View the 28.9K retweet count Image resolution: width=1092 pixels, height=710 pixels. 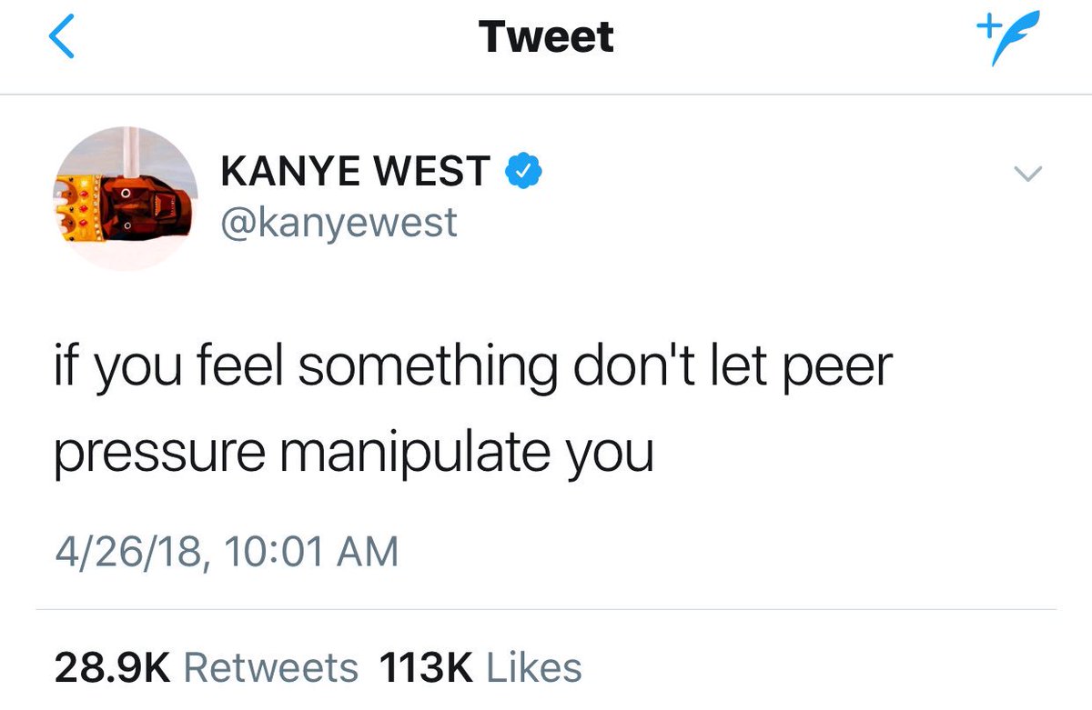coord(113,668)
